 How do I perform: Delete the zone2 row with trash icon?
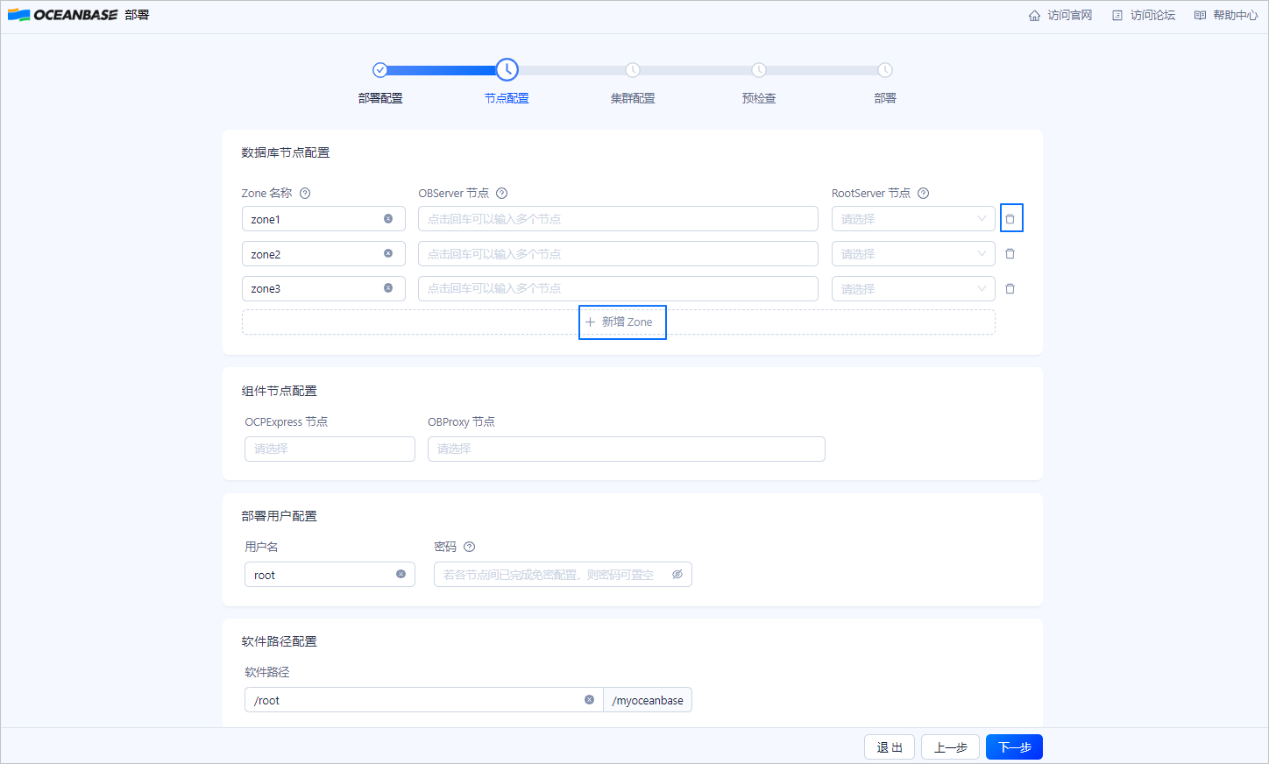[1010, 253]
